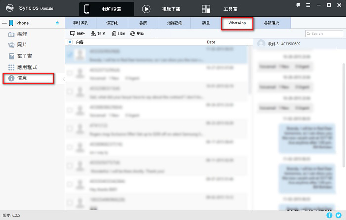Click the 刷新 refresh button
Screen dimensions: 346x220
pyautogui.click(x=137, y=33)
